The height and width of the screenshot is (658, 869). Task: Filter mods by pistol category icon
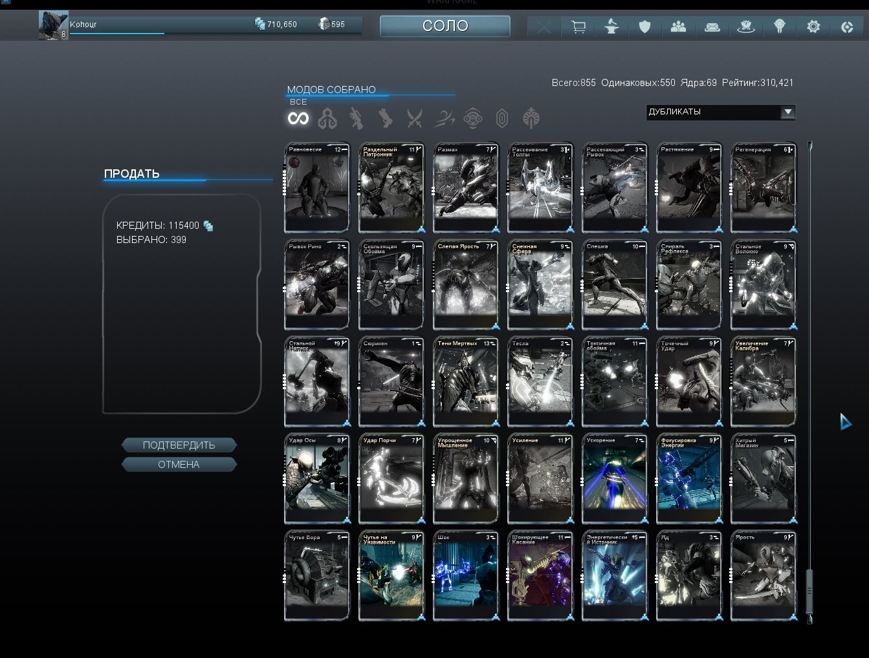[x=386, y=118]
